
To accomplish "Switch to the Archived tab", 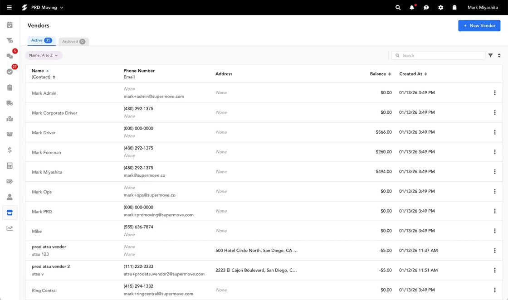I will point(73,41).
